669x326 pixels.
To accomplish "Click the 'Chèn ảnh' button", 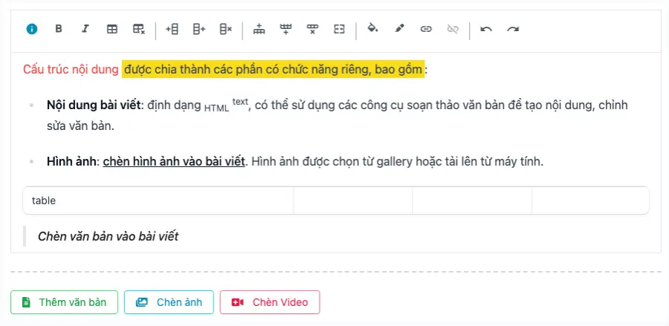I will (169, 302).
